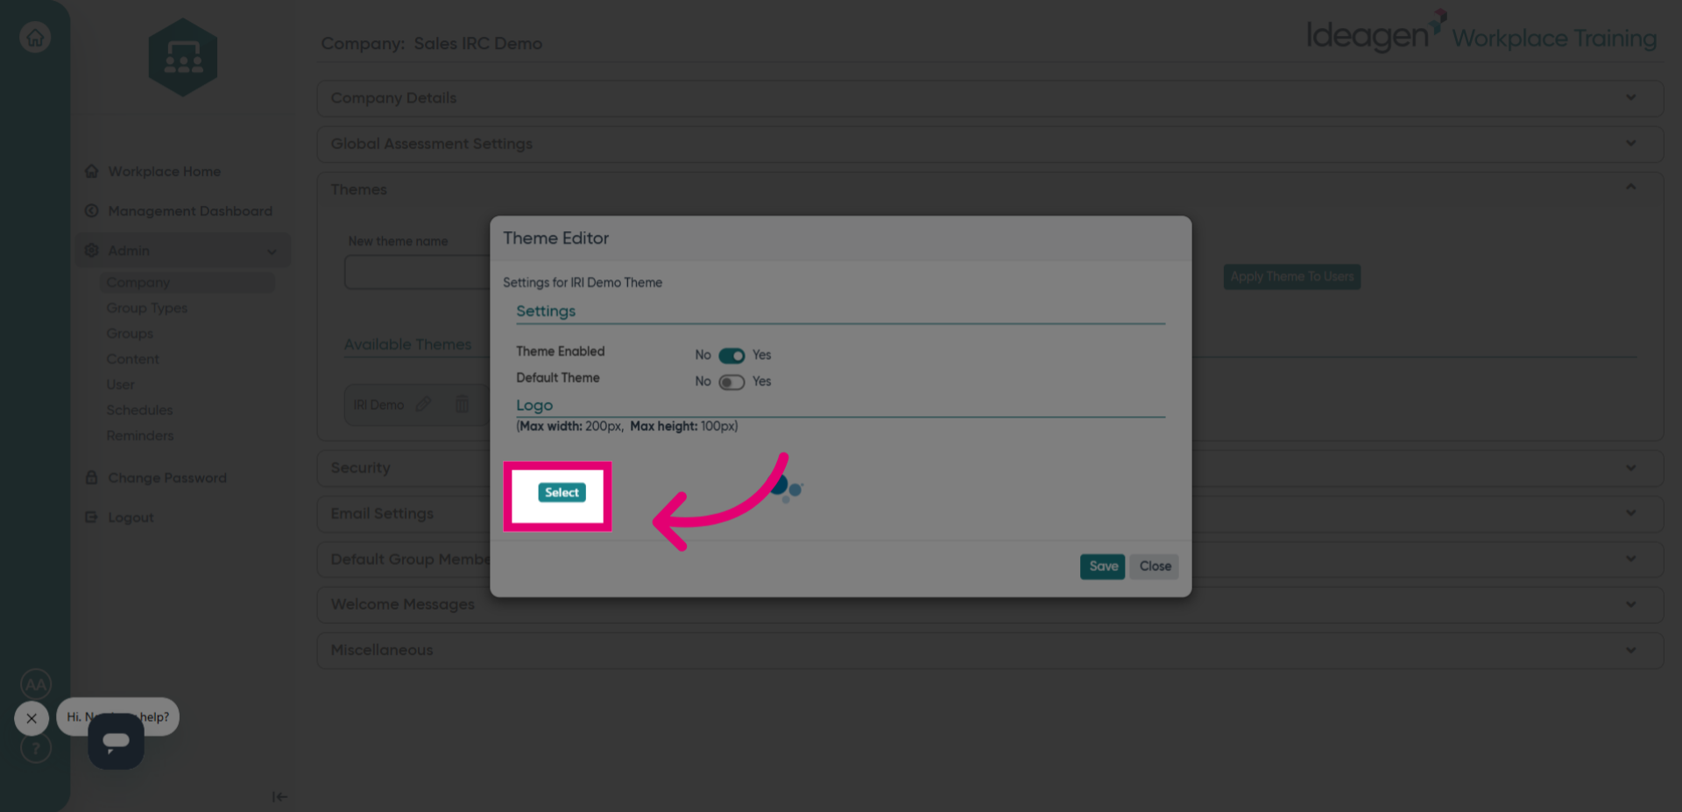Expand the Miscellaneous section
Image resolution: width=1682 pixels, height=812 pixels.
(x=990, y=650)
